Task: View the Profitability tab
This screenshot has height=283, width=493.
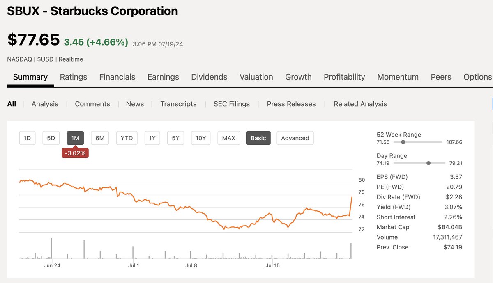Action: [344, 77]
